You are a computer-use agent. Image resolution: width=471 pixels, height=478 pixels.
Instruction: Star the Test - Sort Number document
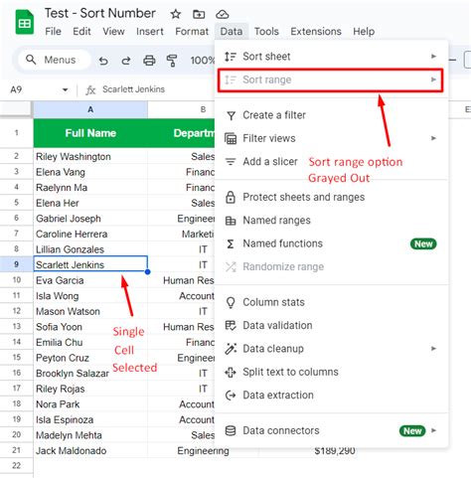tap(175, 14)
